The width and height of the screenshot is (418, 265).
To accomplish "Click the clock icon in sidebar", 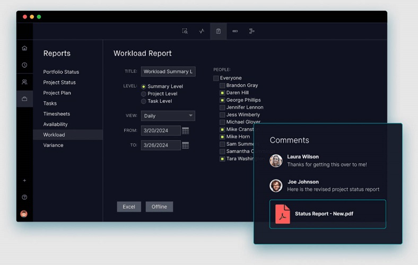I will (24, 65).
